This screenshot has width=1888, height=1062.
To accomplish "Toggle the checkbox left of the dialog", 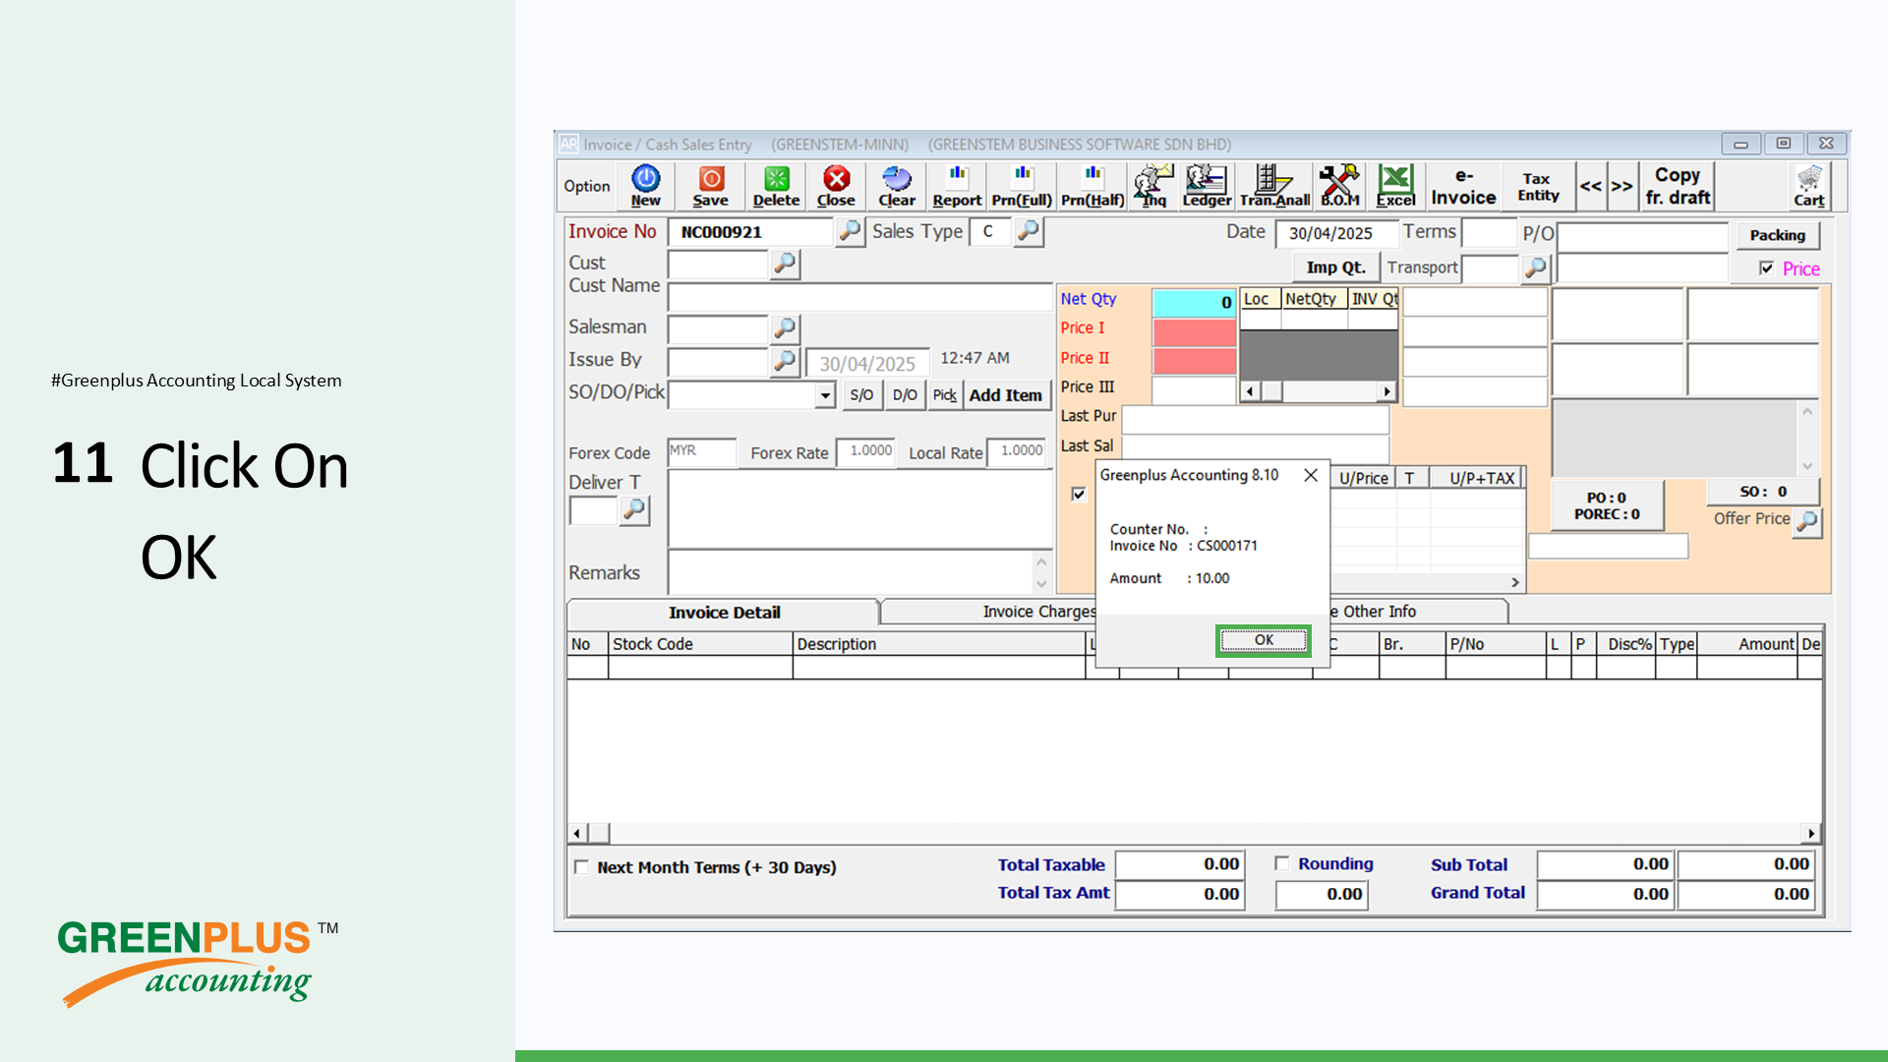I will pos(1079,494).
